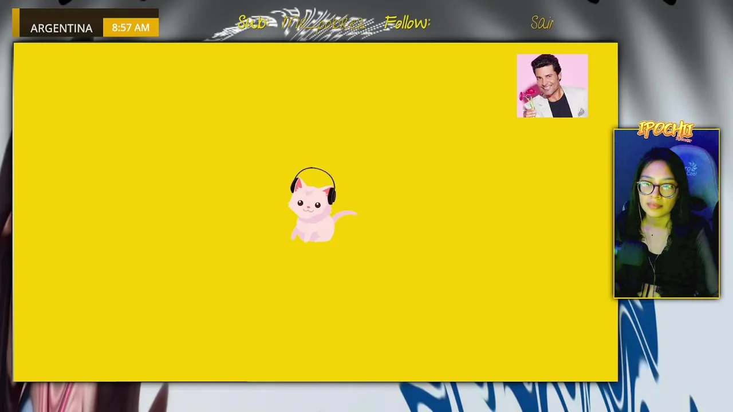Click the 8:57 AM clock display

click(131, 27)
